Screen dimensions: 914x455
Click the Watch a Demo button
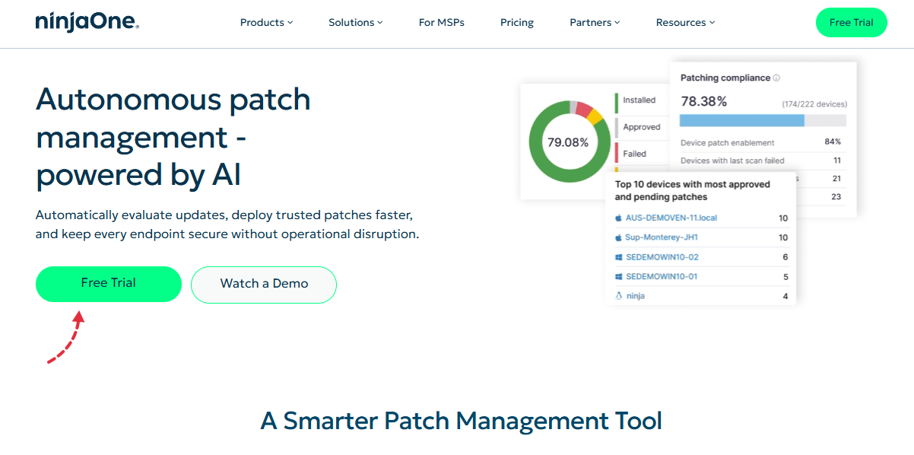tap(264, 285)
